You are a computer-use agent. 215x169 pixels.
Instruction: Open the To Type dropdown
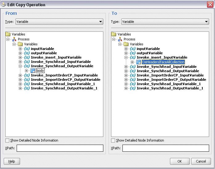(x=165, y=22)
